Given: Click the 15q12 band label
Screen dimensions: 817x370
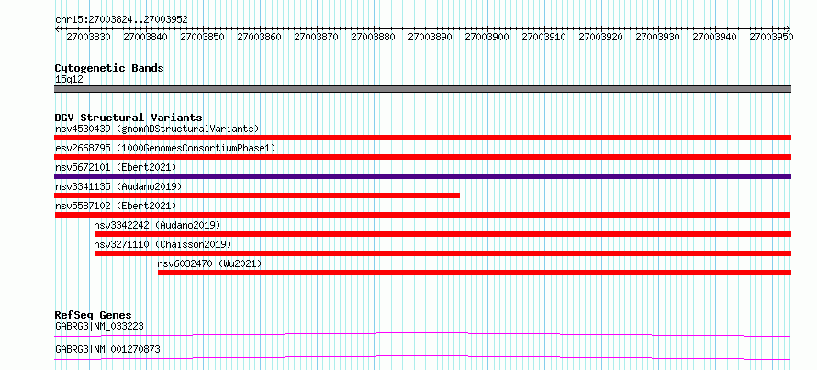Looking at the screenshot, I should [x=69, y=80].
